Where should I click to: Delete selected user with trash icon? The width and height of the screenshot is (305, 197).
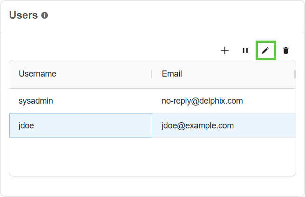(286, 50)
